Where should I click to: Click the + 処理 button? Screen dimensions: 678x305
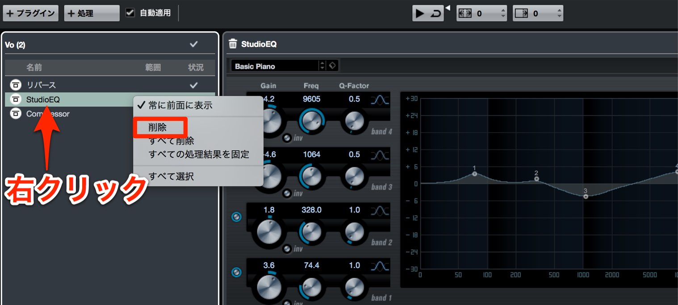[x=92, y=13]
